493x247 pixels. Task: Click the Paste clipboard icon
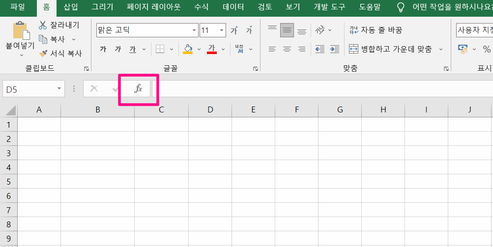pos(21,31)
